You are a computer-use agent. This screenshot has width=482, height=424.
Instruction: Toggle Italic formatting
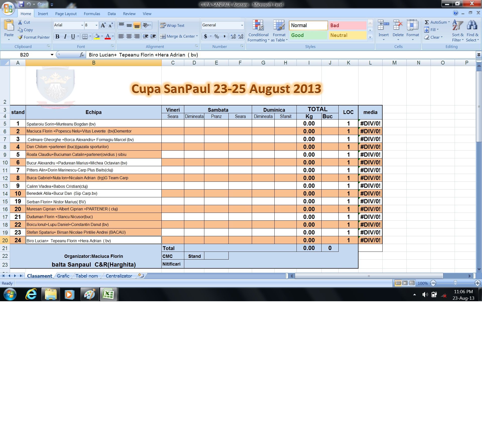65,36
